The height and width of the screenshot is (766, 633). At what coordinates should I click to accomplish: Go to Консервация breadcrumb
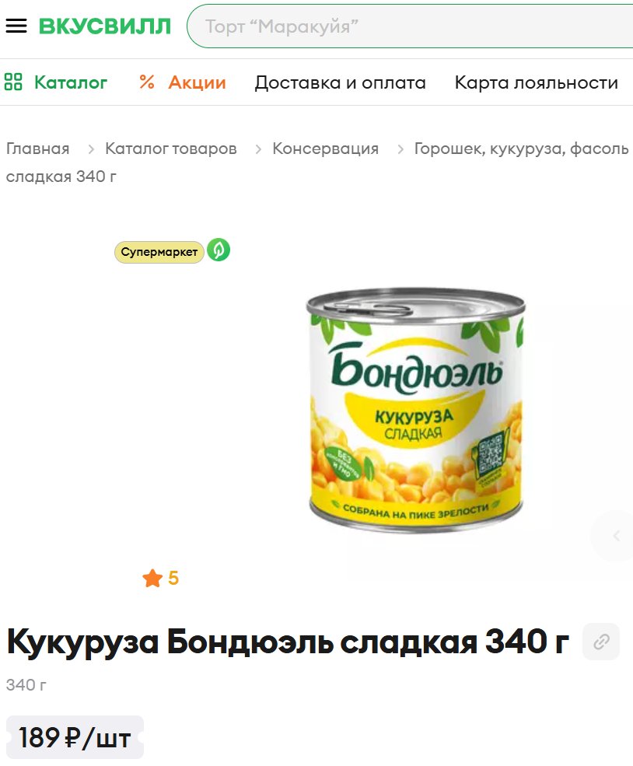tap(325, 149)
